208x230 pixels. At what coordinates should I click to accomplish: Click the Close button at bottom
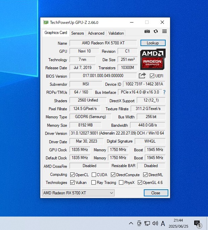(156, 193)
